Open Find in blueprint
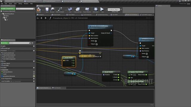Screen dimensions: 191x107 70,10
